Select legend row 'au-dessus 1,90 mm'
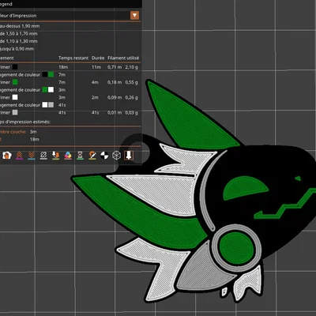 coord(20,26)
